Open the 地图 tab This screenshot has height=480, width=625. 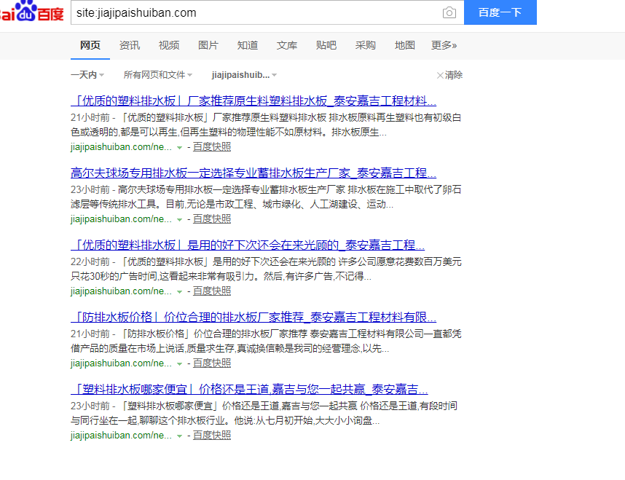pos(405,45)
